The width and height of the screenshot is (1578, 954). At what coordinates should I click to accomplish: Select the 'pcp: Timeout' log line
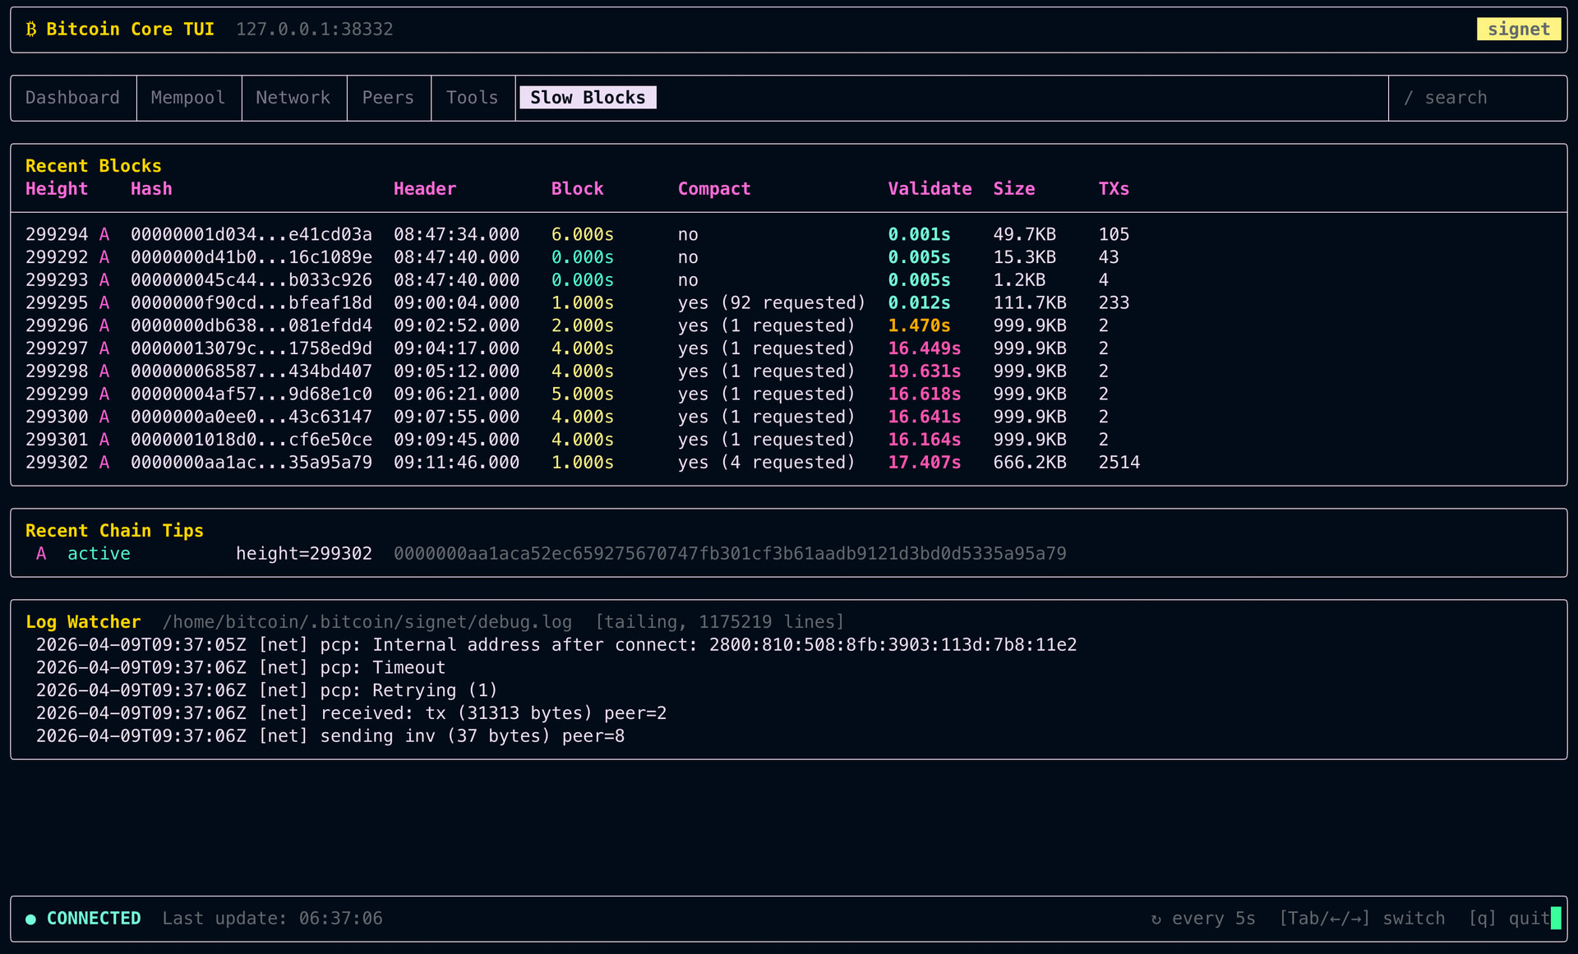click(241, 668)
